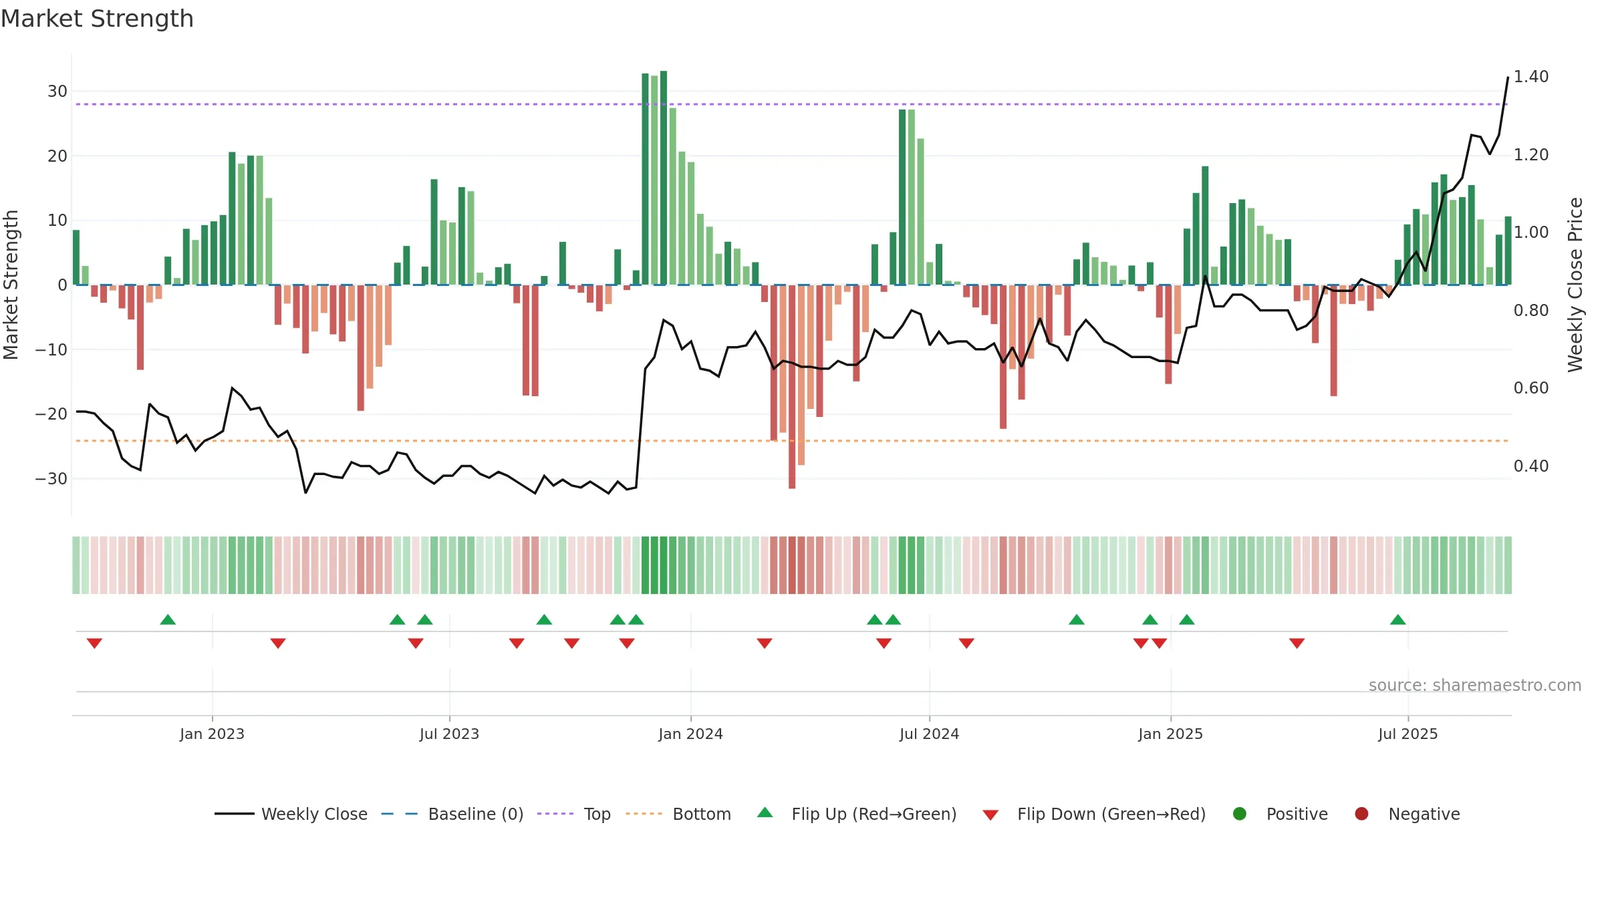The width and height of the screenshot is (1604, 902).
Task: Click the deepest red bar near −31
Action: [792, 387]
